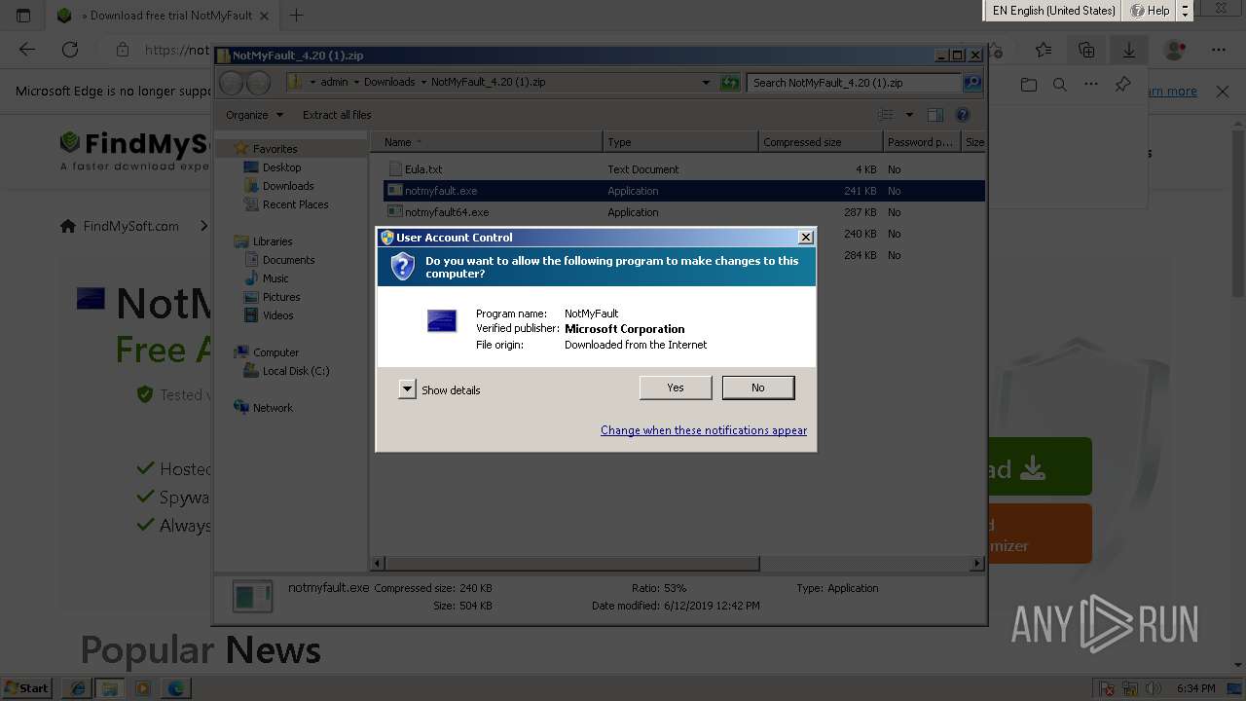
Task: Click search magnifier icon in Explorer
Action: coord(972,83)
